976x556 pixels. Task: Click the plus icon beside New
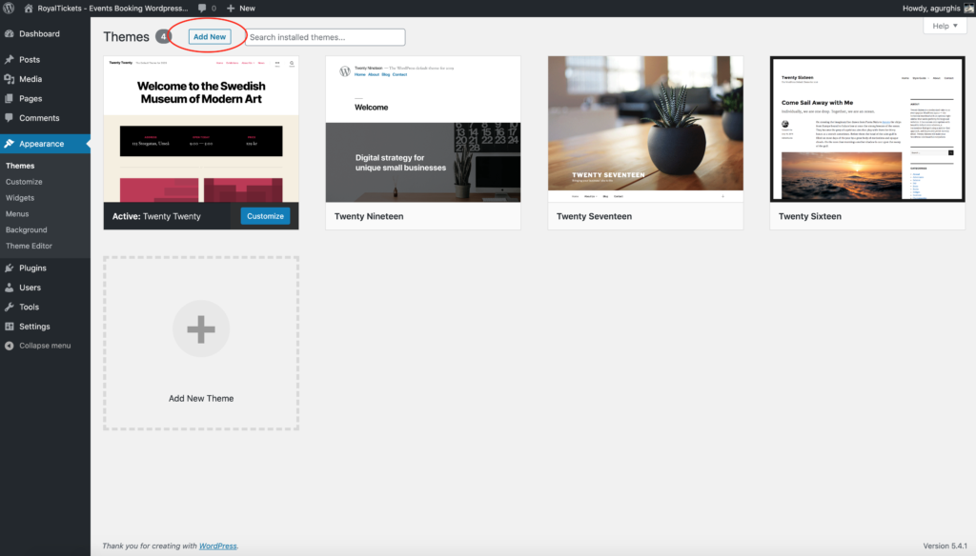[x=231, y=8]
